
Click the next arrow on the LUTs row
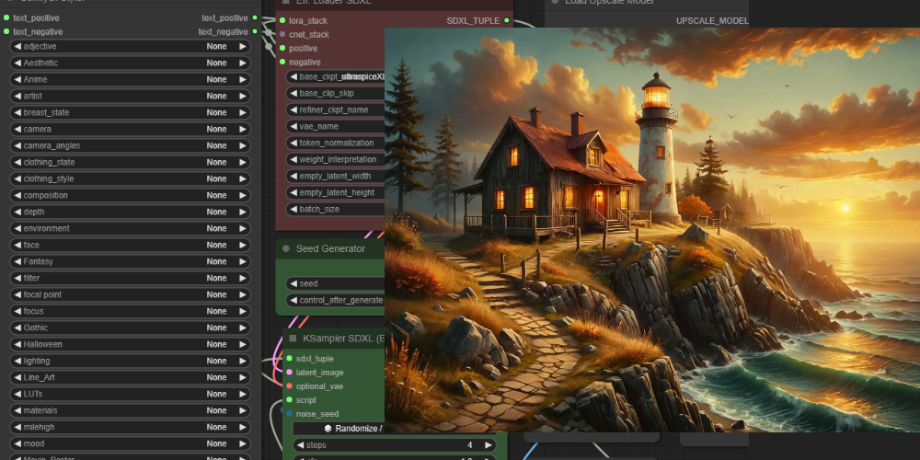pyautogui.click(x=242, y=394)
